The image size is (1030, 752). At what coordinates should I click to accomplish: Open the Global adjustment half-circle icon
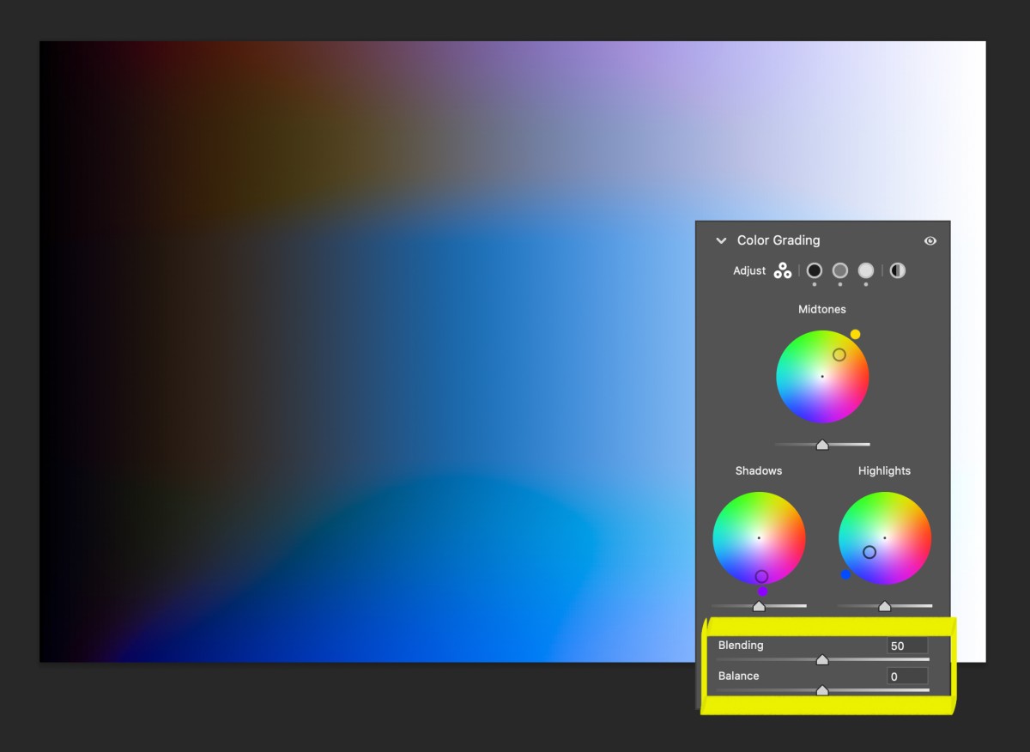897,270
